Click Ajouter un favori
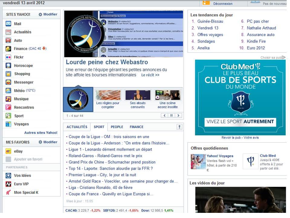This screenshot has height=218, width=290. click(28, 159)
